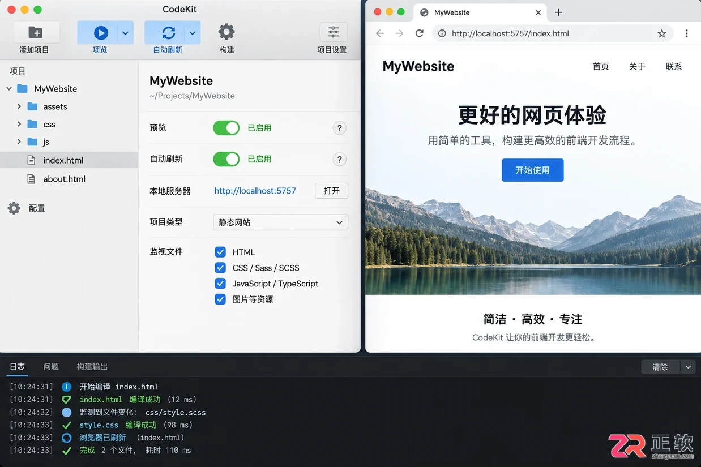Click the site info icon in address bar
Viewport: 701px width, 467px height.
pyautogui.click(x=442, y=33)
